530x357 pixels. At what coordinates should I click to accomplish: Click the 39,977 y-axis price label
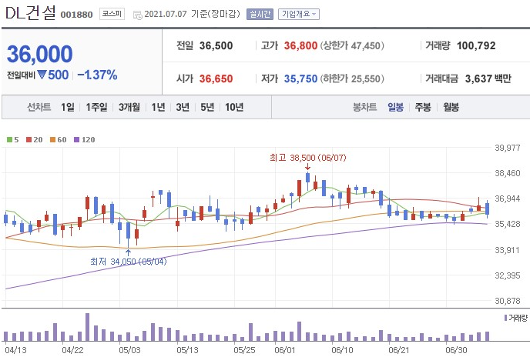click(508, 148)
